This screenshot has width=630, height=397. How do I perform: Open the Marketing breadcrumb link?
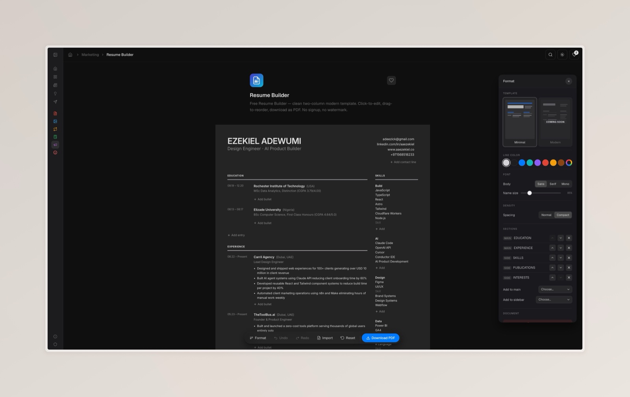90,54
